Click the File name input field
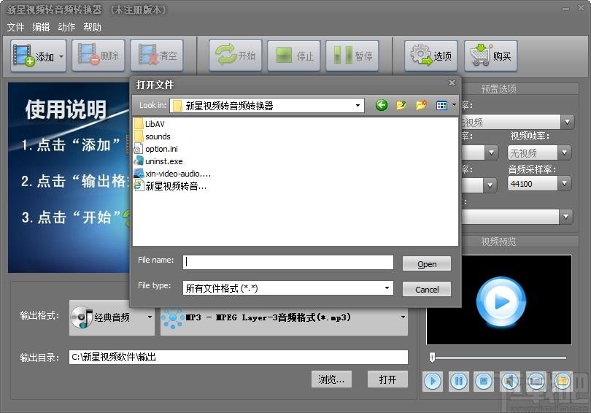 (288, 262)
